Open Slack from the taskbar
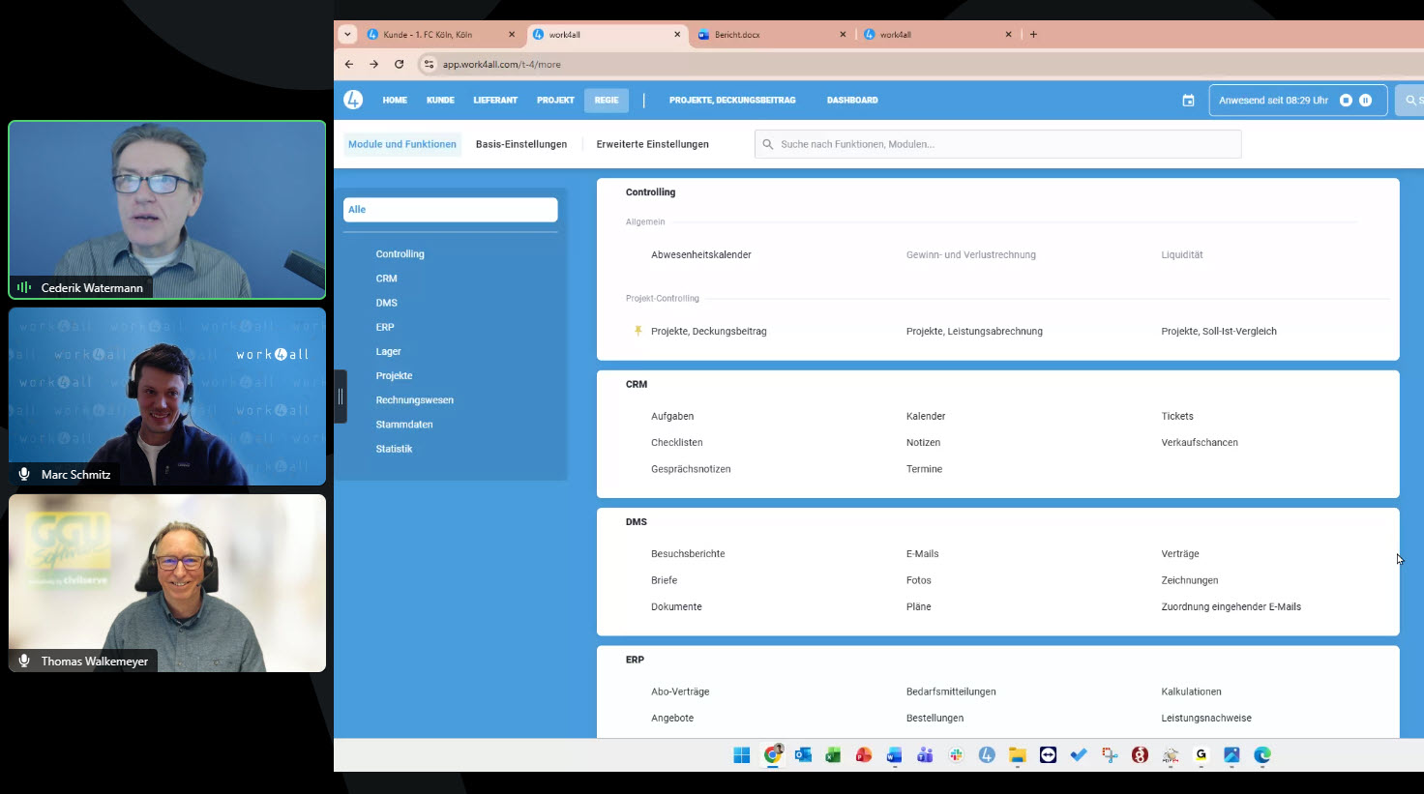Image resolution: width=1424 pixels, height=794 pixels. pos(956,755)
